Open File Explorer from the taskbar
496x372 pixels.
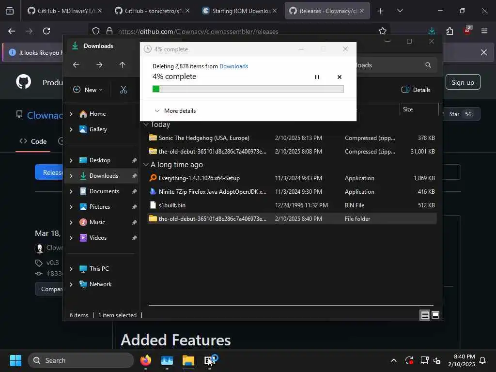click(x=188, y=360)
